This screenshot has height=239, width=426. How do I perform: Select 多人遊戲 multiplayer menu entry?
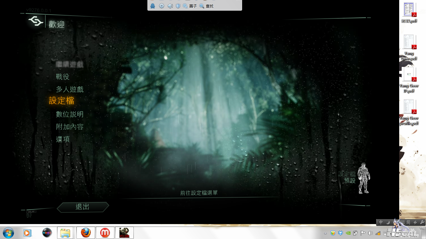(x=70, y=89)
